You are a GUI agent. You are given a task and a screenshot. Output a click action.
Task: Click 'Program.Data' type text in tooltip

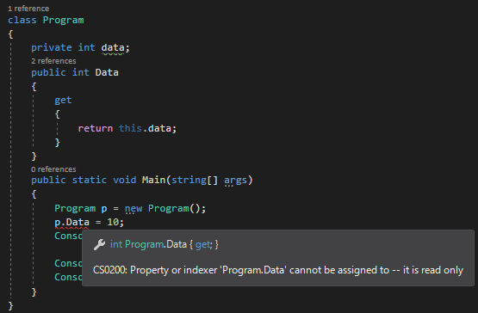pos(156,244)
